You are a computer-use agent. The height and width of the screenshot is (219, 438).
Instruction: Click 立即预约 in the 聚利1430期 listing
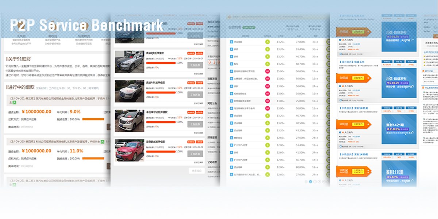coord(357,170)
